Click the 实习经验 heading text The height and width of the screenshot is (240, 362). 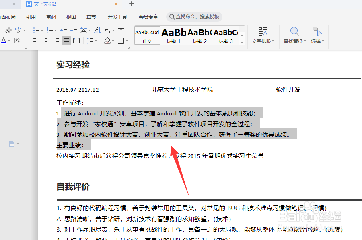point(73,65)
